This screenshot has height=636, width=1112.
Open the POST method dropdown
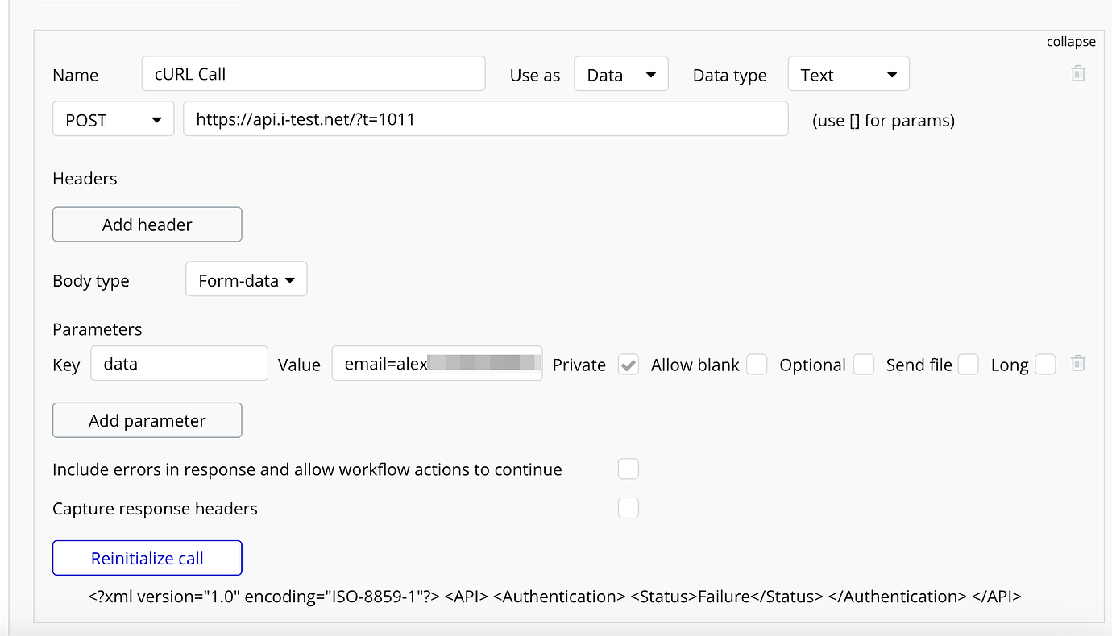point(113,118)
